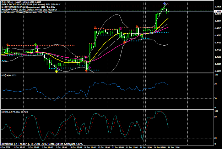This screenshot has width=222, height=149.
Task: Click the 10 Jan 19:00 time label
Action: [x=104, y=148]
